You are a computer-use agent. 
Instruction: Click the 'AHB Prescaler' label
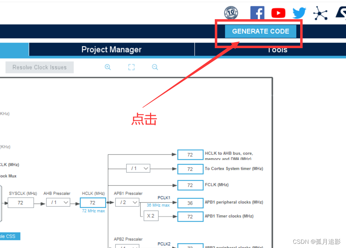pyautogui.click(x=57, y=194)
